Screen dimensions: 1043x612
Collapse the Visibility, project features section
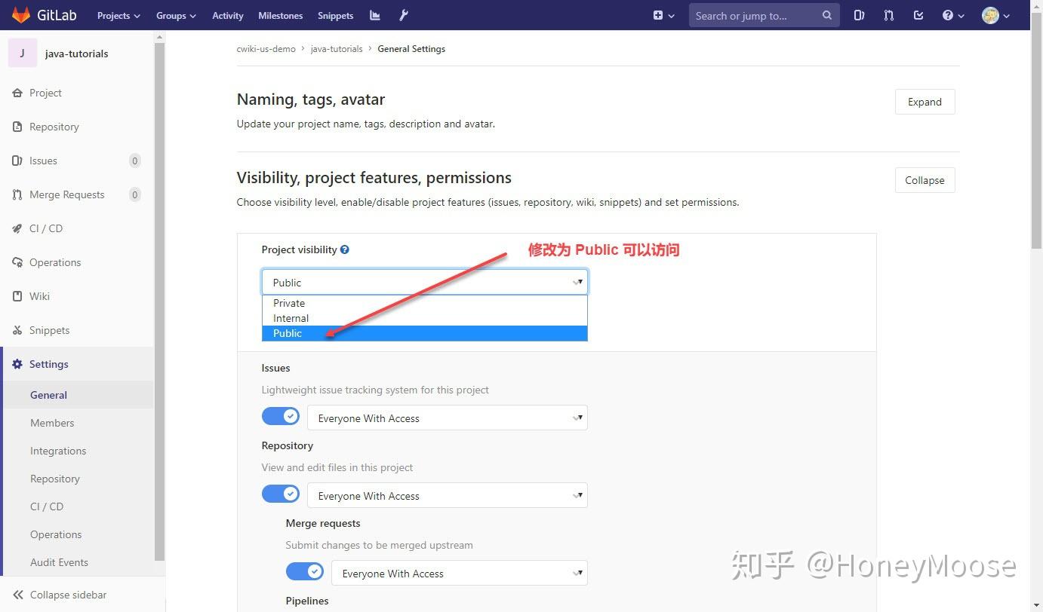pos(925,180)
